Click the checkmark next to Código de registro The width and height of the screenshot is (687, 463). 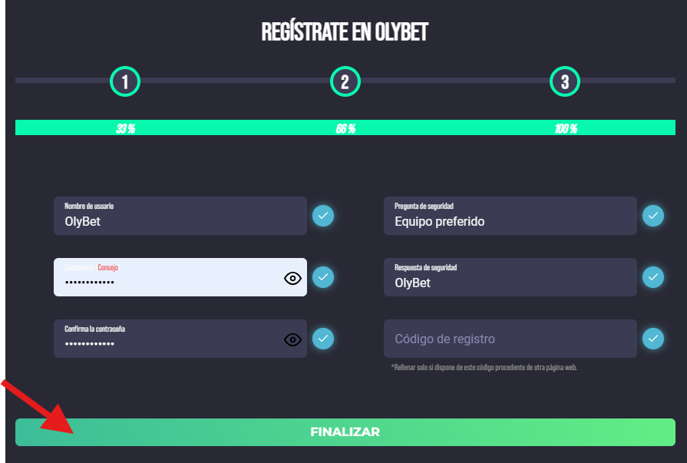(652, 339)
